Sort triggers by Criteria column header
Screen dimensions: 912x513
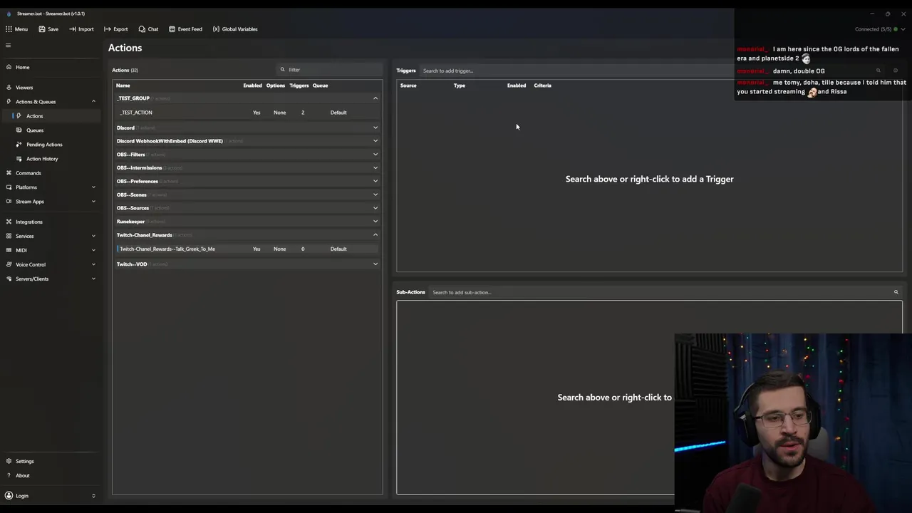click(x=542, y=85)
